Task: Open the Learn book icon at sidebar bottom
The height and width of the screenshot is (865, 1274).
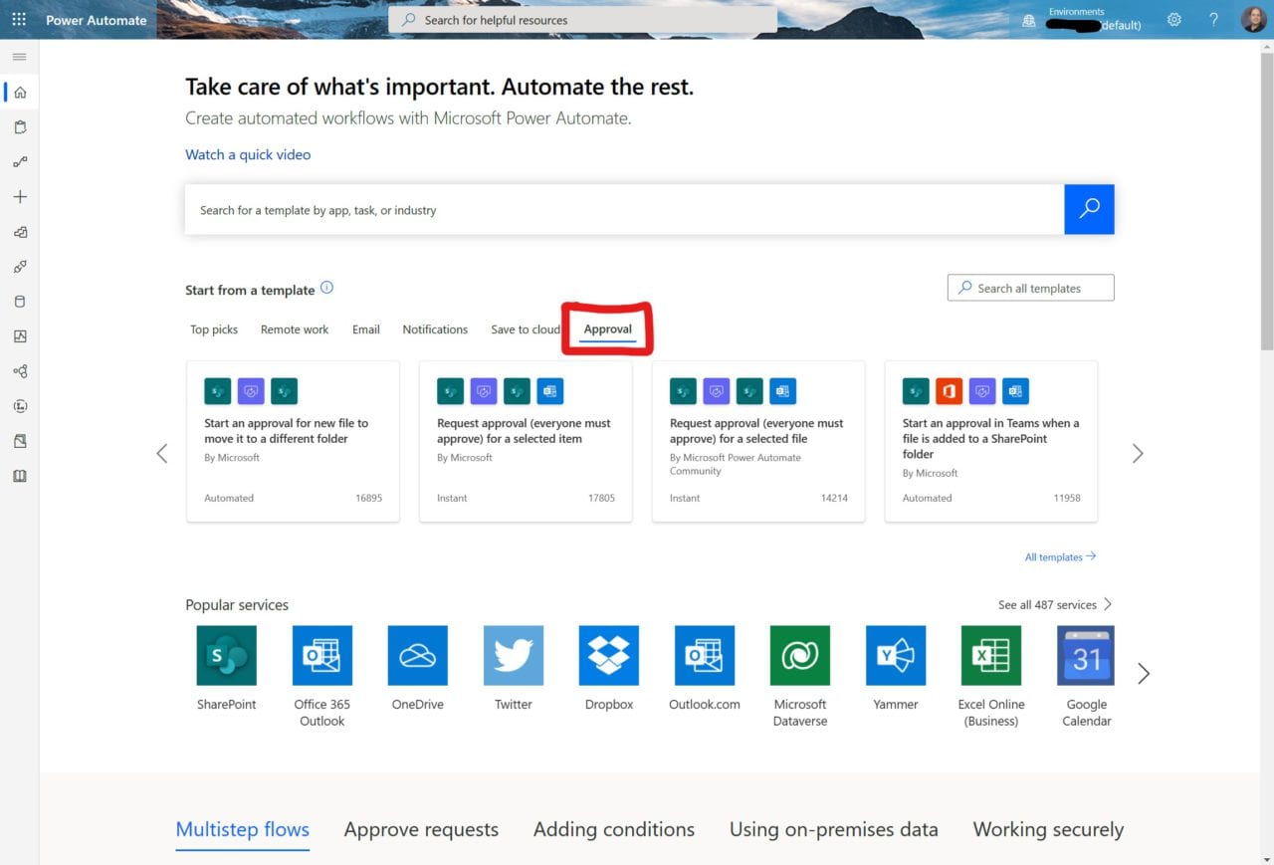Action: coord(18,476)
